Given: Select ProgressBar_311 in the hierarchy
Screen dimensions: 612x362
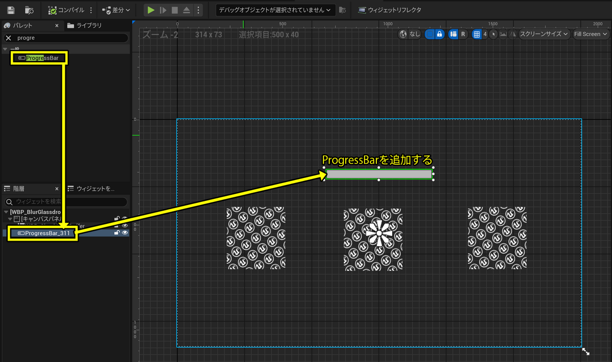Looking at the screenshot, I should 65,233.
